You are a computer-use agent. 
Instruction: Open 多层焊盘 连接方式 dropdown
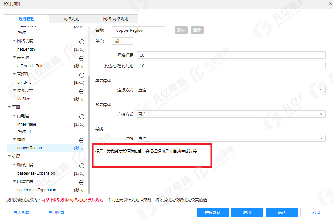point(231,114)
